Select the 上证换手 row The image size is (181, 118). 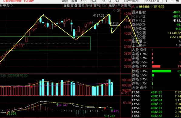[156, 46]
